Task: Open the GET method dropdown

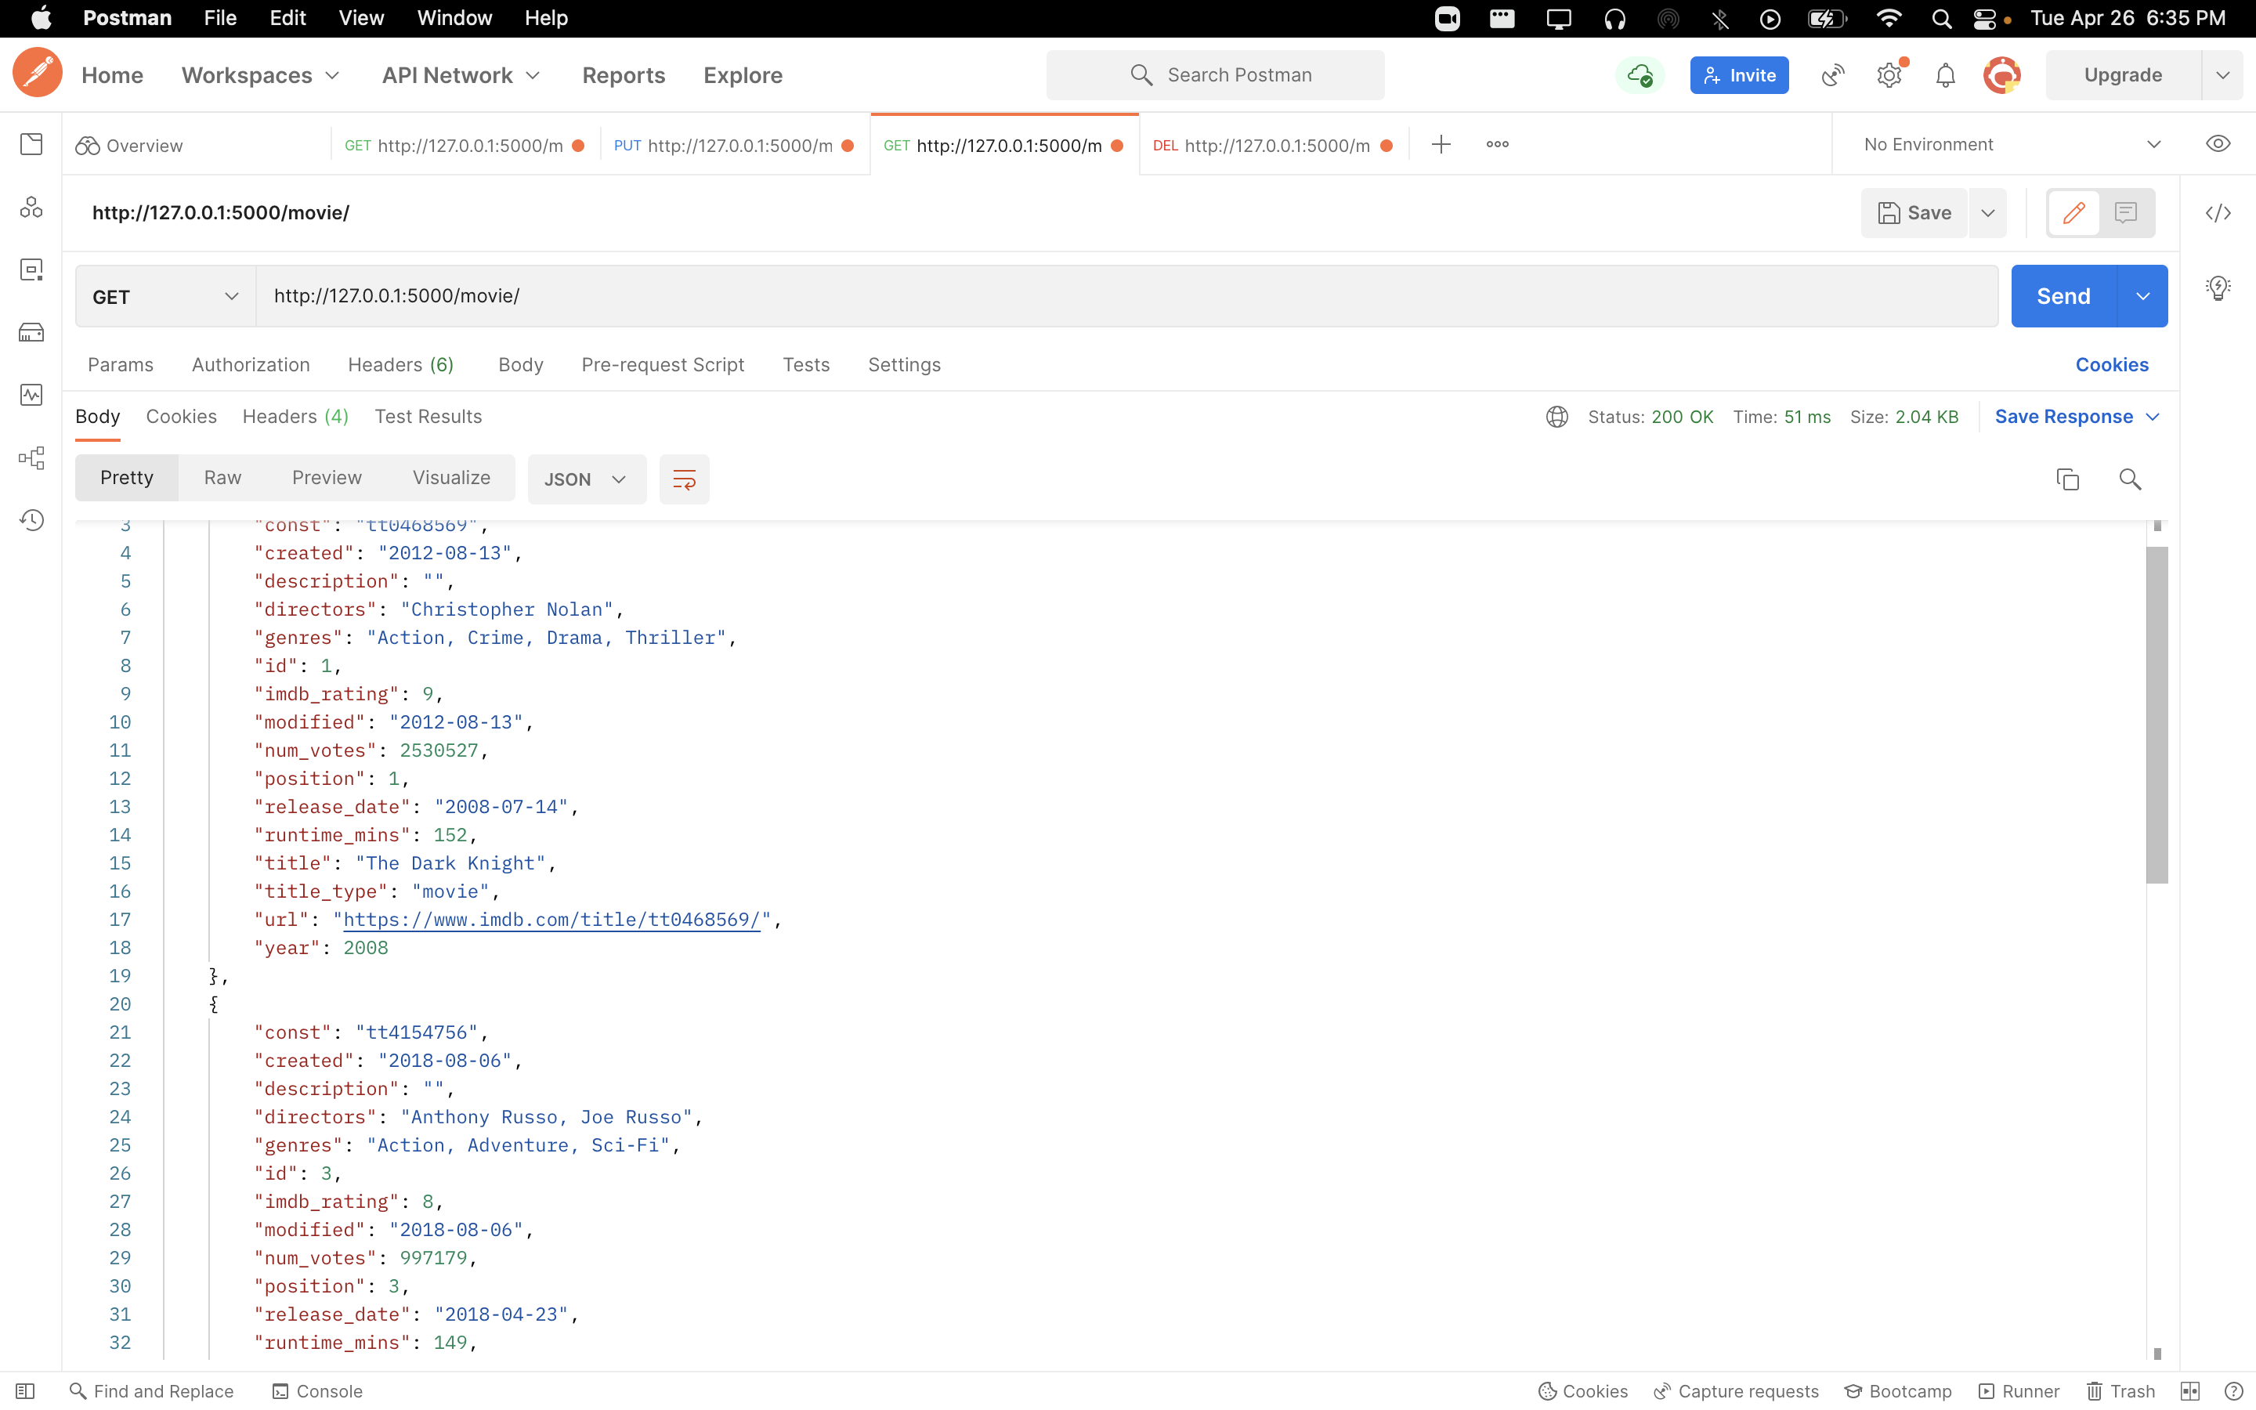Action: [x=165, y=297]
